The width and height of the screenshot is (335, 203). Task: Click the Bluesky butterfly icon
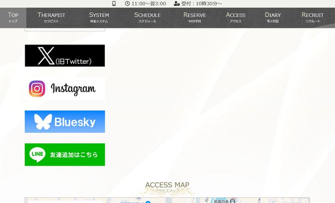click(x=43, y=122)
